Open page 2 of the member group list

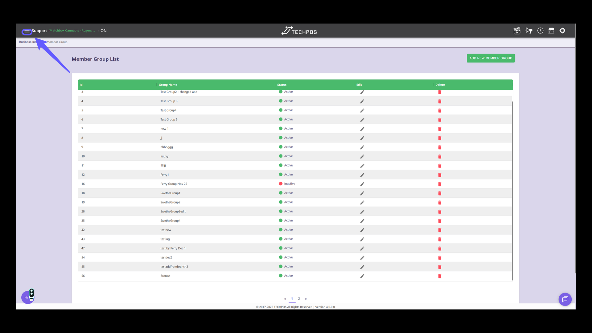point(299,298)
